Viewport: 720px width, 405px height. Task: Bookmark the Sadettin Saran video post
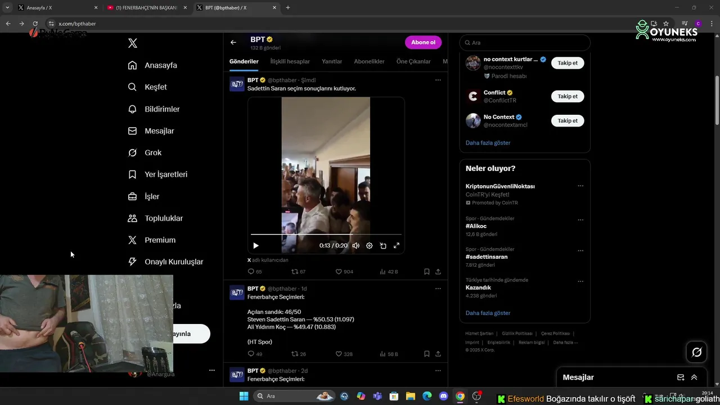coord(427,272)
